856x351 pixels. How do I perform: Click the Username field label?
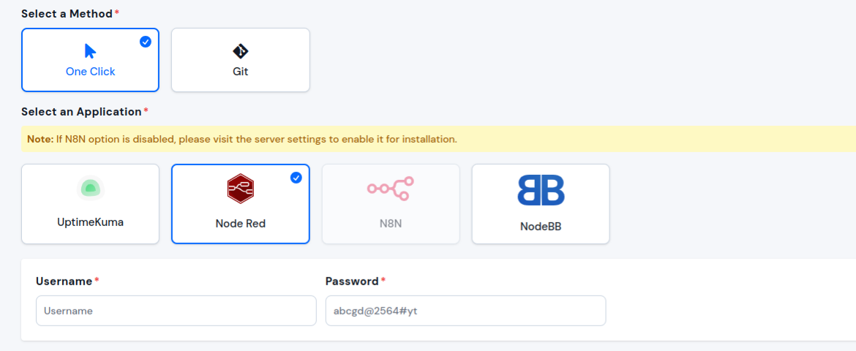coord(64,281)
